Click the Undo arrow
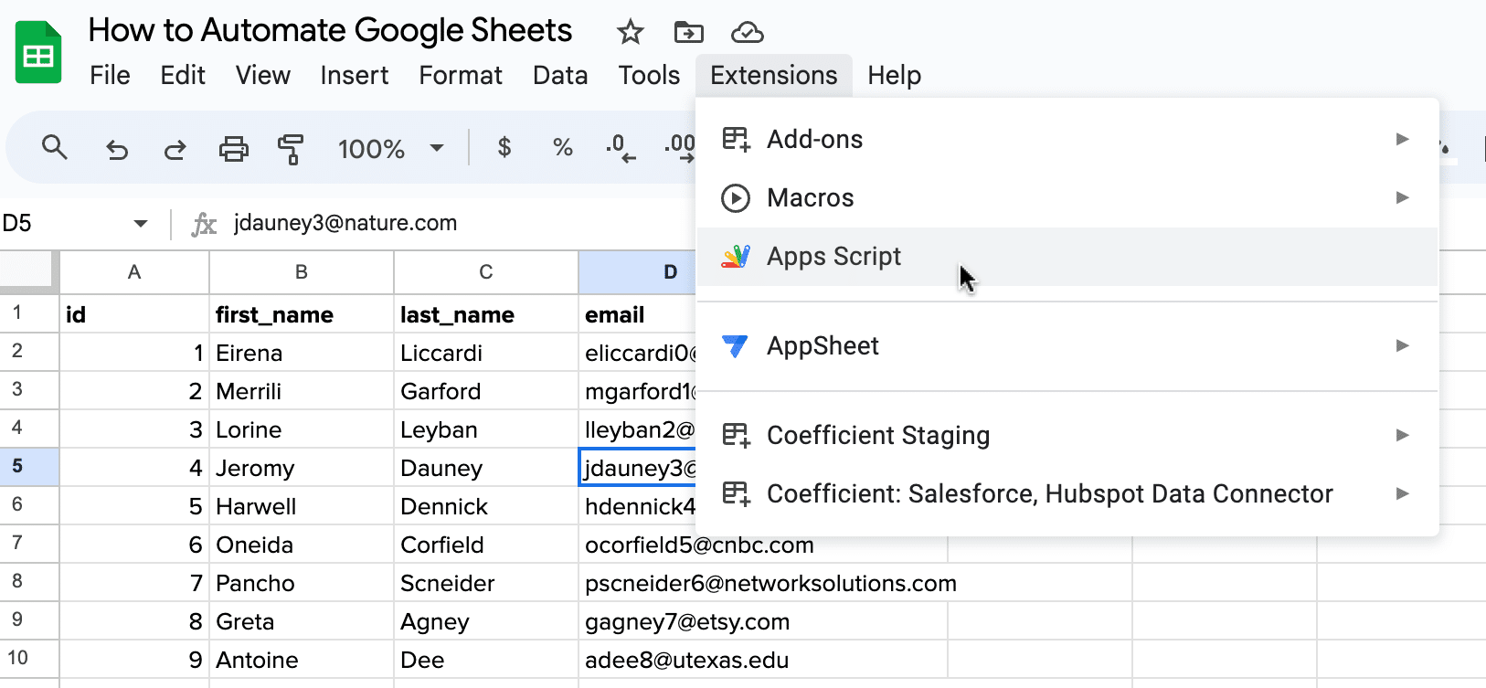Image resolution: width=1486 pixels, height=688 pixels. [117, 148]
